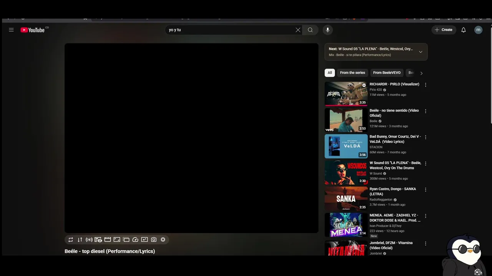
Task: Open Beéle - no tiene sentido title
Action: (394, 113)
